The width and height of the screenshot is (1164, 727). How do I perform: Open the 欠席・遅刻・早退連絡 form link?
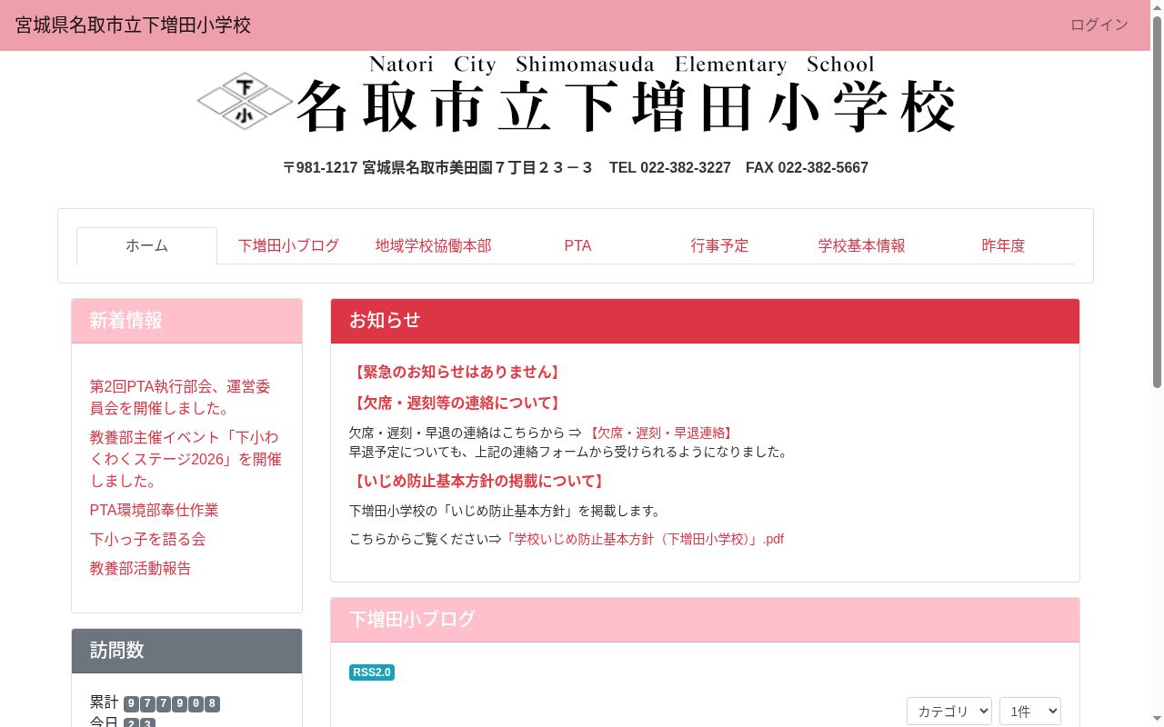(x=660, y=433)
